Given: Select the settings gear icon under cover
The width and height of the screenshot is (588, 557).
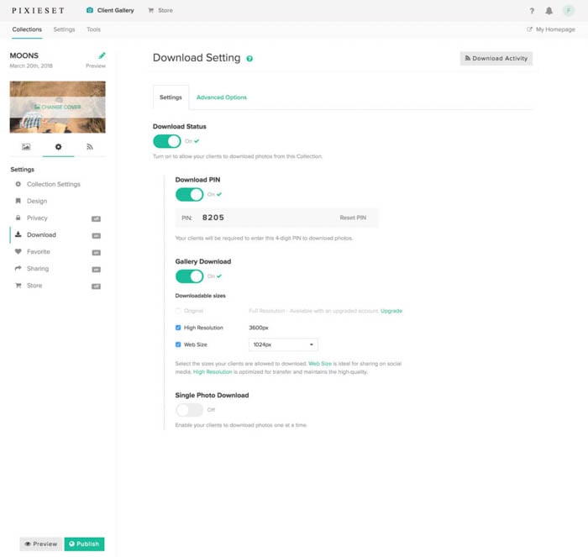Looking at the screenshot, I should [x=58, y=147].
